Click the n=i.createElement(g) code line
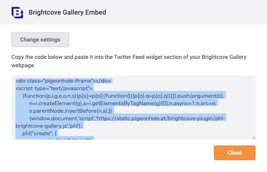 (127, 103)
